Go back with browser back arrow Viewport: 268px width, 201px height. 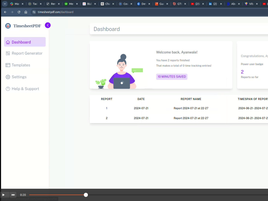coord(5,12)
